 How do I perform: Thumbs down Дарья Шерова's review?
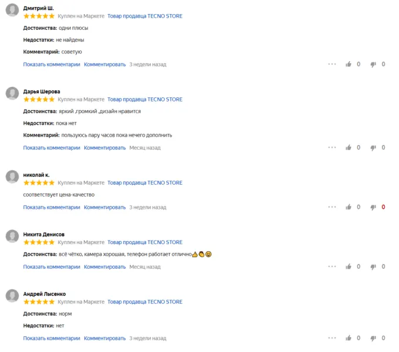point(373,148)
